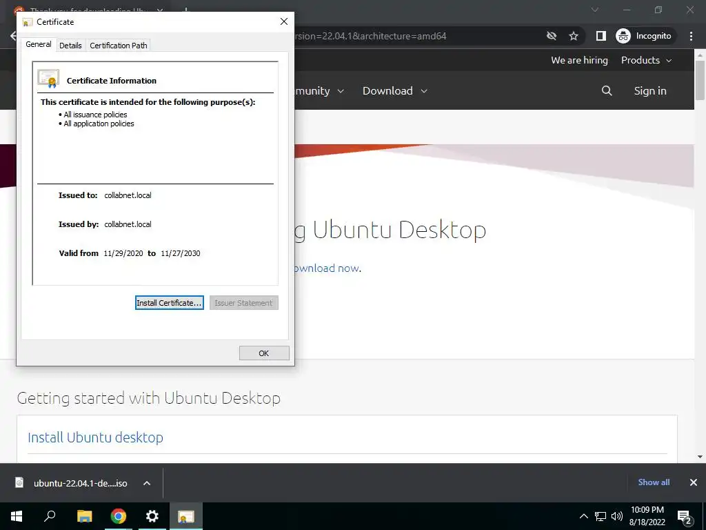This screenshot has height=530, width=706.
Task: Toggle Chrome side panel icon
Action: [601, 36]
